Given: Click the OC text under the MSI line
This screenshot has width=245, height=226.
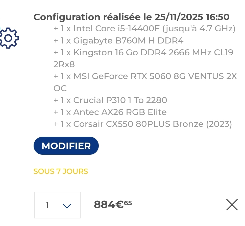Looking at the screenshot, I should [x=60, y=88].
